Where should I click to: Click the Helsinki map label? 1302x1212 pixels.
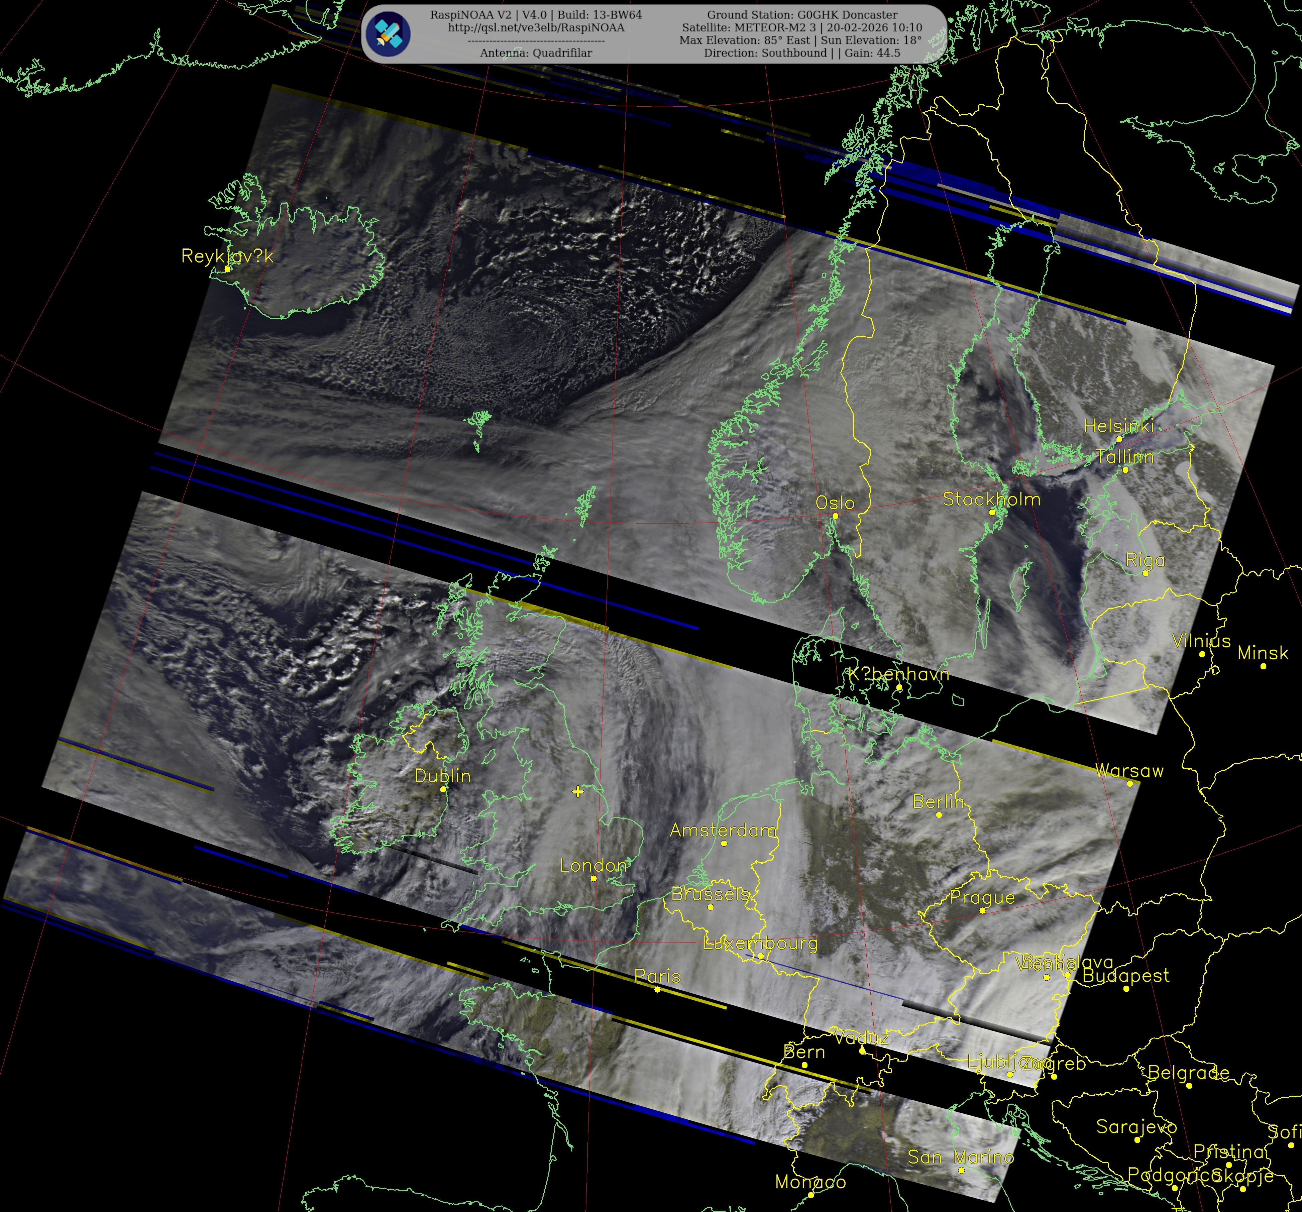[1119, 426]
